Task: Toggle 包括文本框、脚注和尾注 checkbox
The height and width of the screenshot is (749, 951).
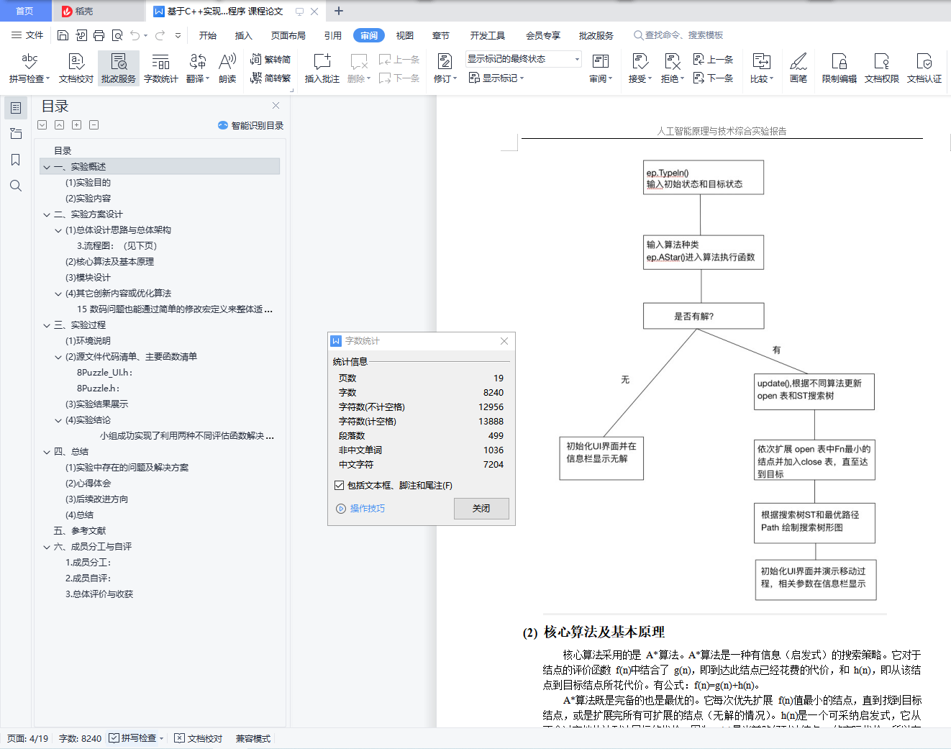Action: coord(340,486)
